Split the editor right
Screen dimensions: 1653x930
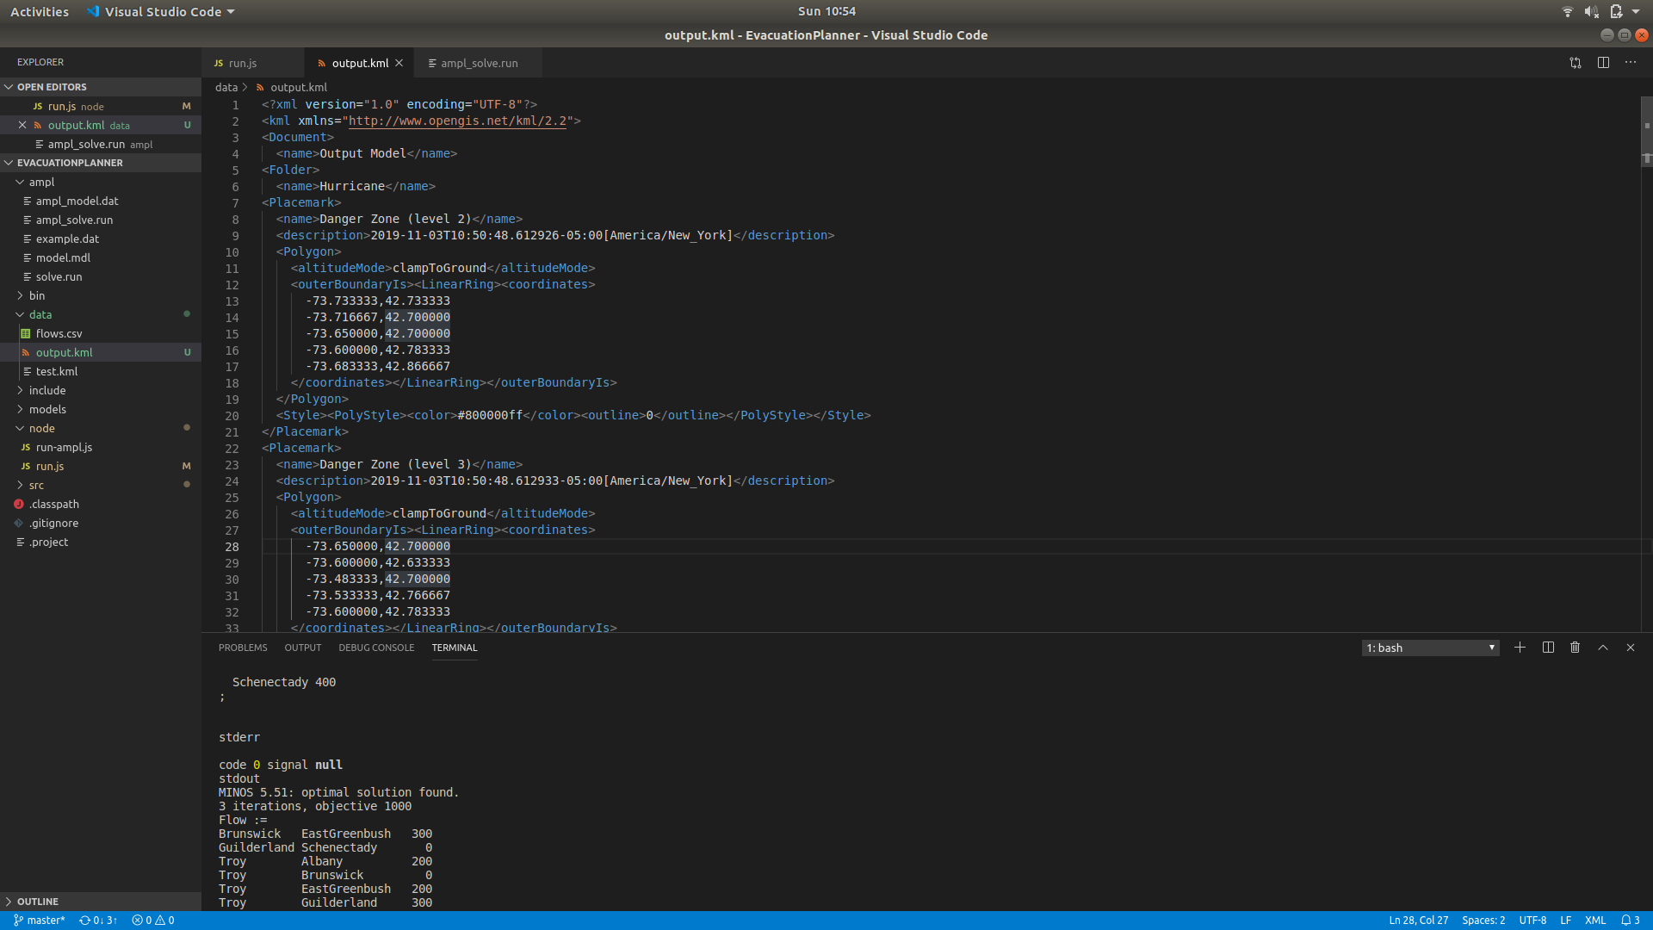pyautogui.click(x=1603, y=63)
